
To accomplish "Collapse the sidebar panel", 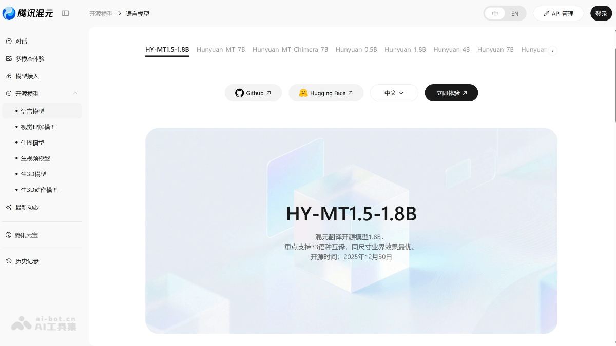I will click(x=65, y=13).
